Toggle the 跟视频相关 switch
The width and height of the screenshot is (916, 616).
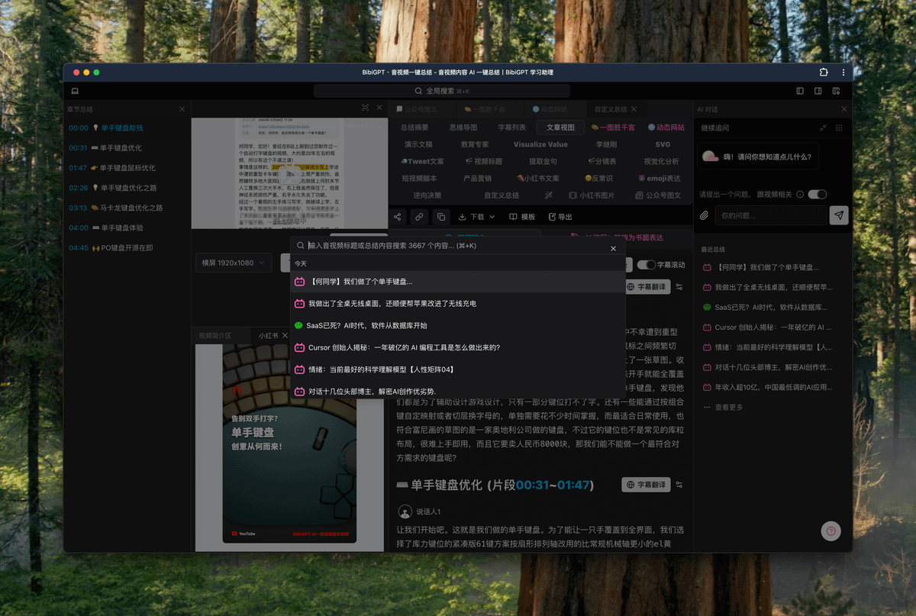tap(817, 194)
